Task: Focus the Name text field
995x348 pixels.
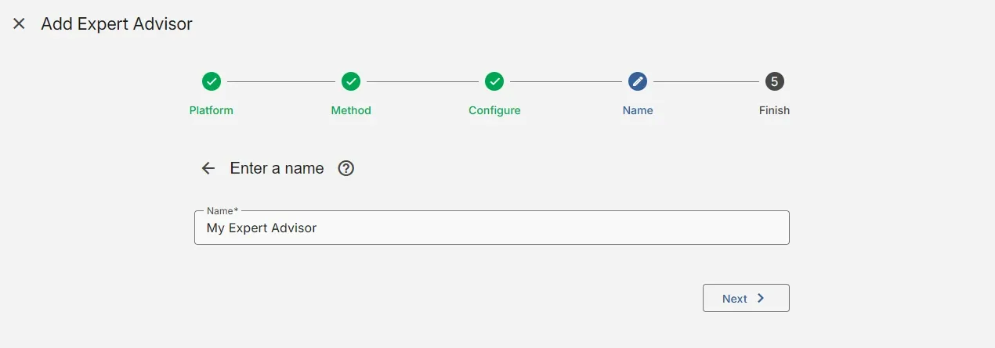Action: tap(492, 228)
